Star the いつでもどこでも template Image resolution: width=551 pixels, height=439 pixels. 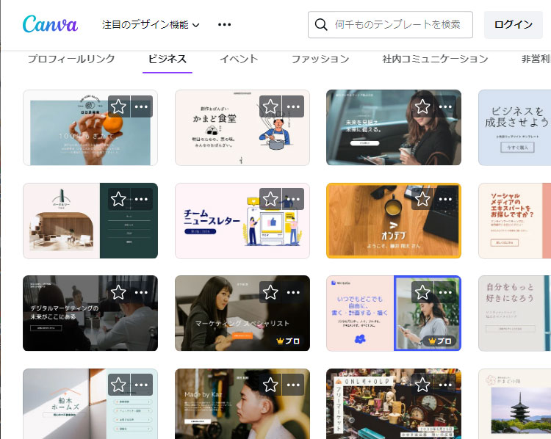(422, 292)
